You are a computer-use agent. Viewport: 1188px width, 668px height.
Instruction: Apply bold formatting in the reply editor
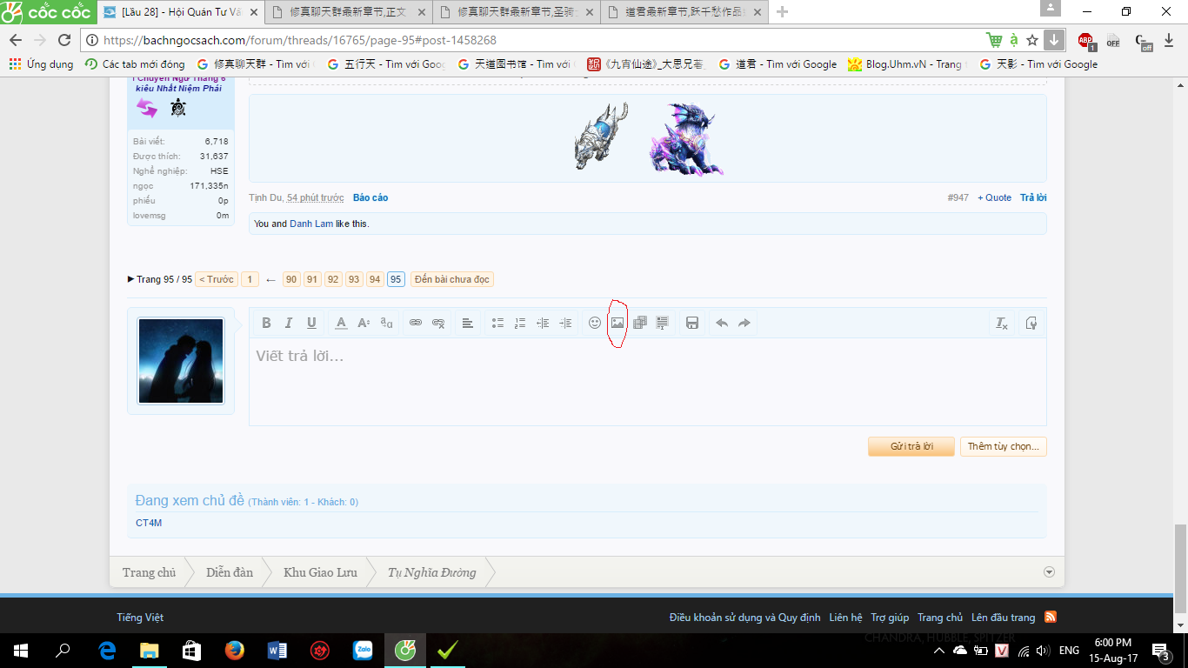click(x=267, y=323)
